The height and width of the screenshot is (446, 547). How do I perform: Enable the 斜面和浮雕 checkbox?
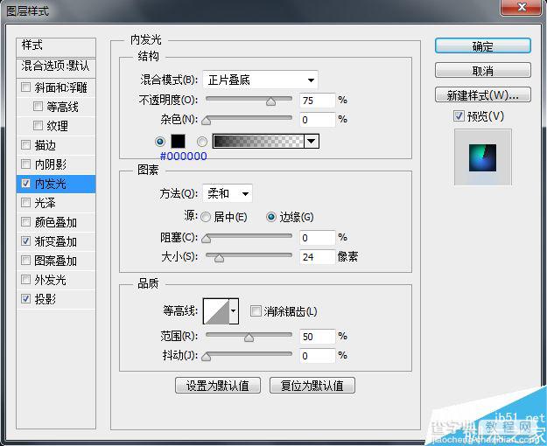25,87
